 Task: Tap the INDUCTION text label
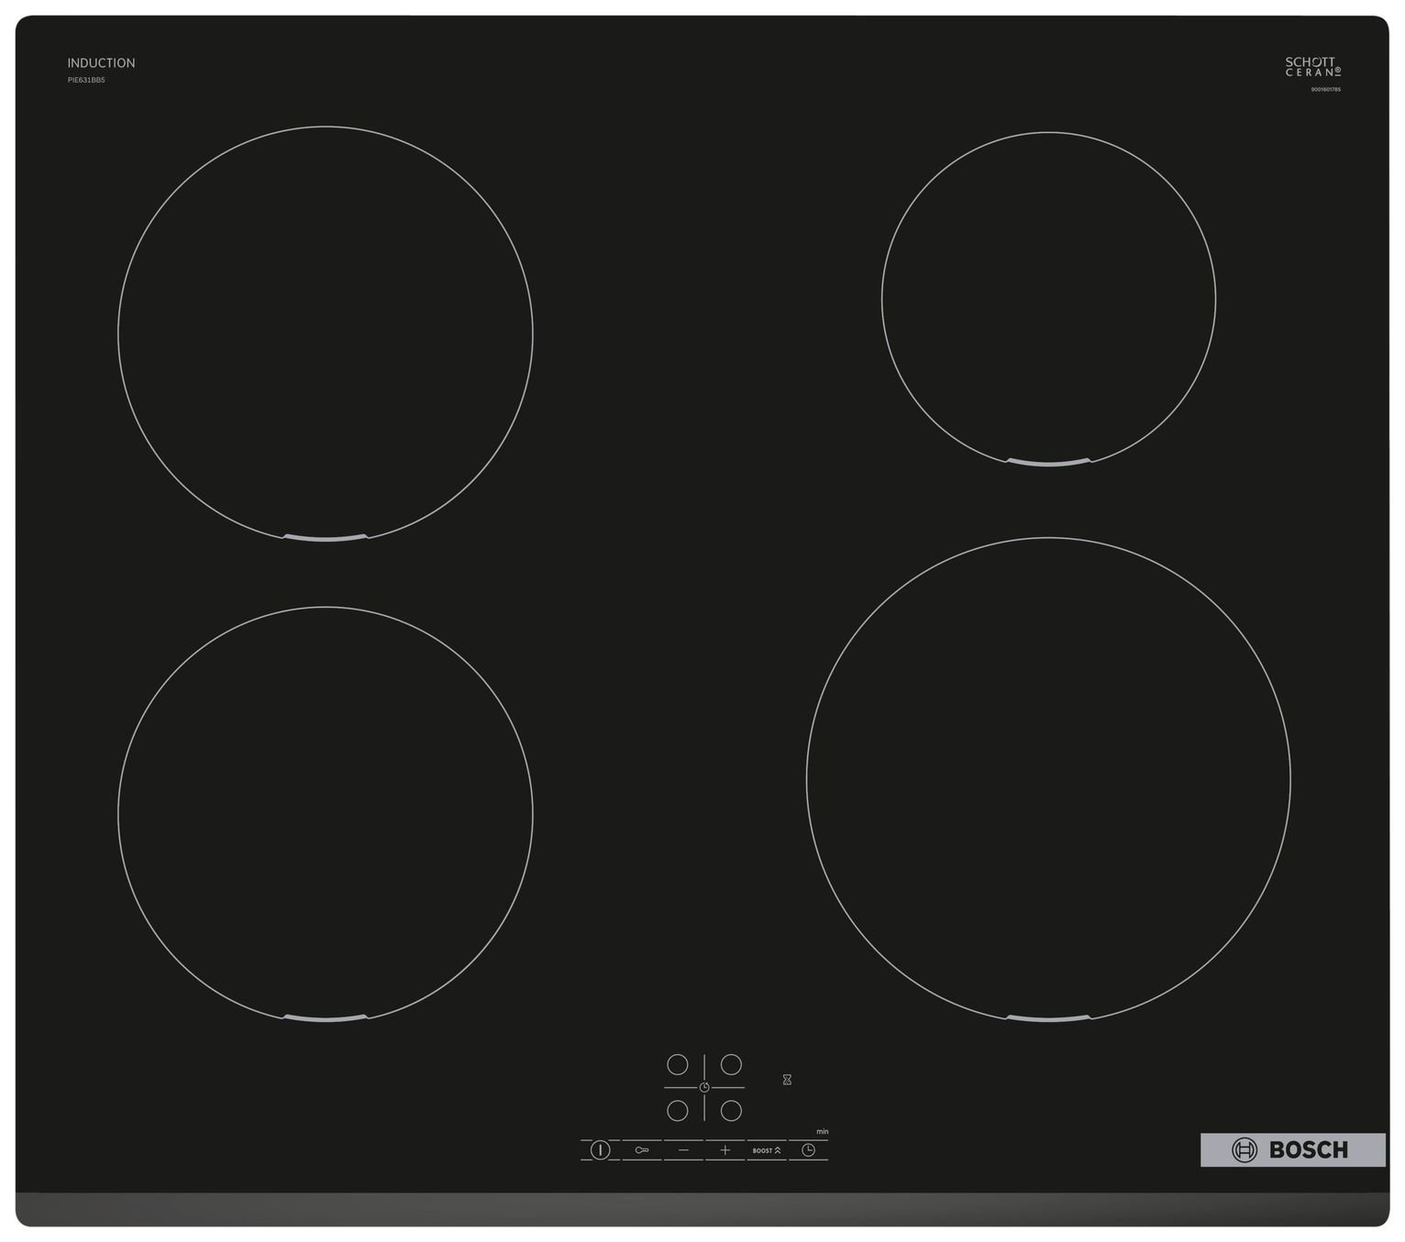[x=99, y=62]
